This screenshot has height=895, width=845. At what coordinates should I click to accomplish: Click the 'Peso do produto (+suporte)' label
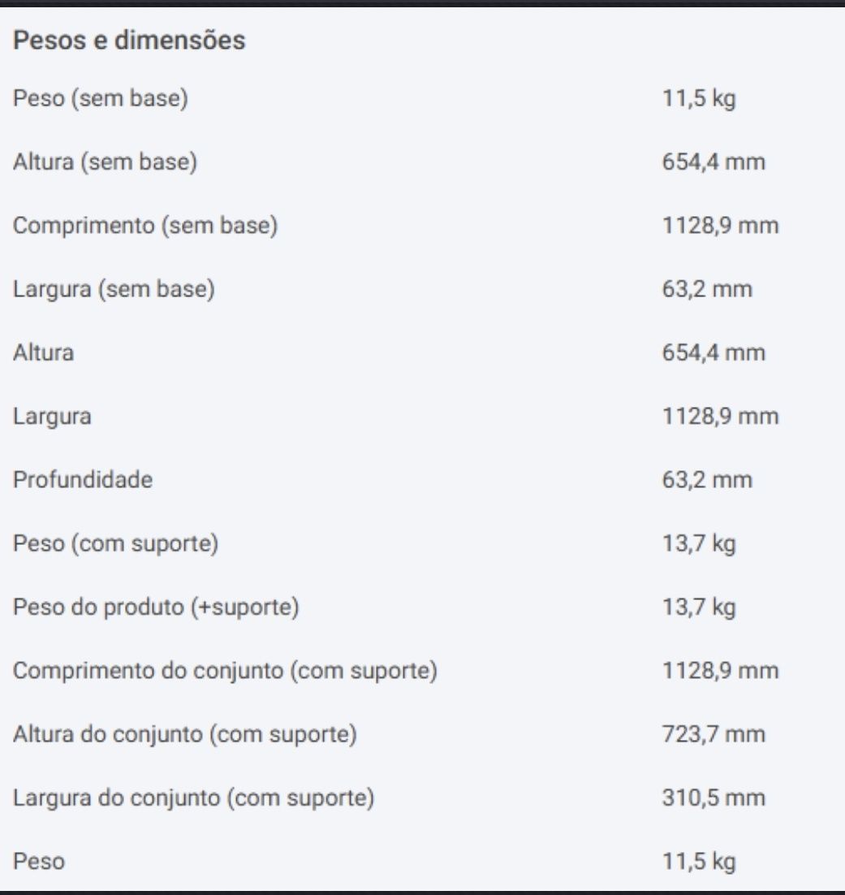pos(156,607)
